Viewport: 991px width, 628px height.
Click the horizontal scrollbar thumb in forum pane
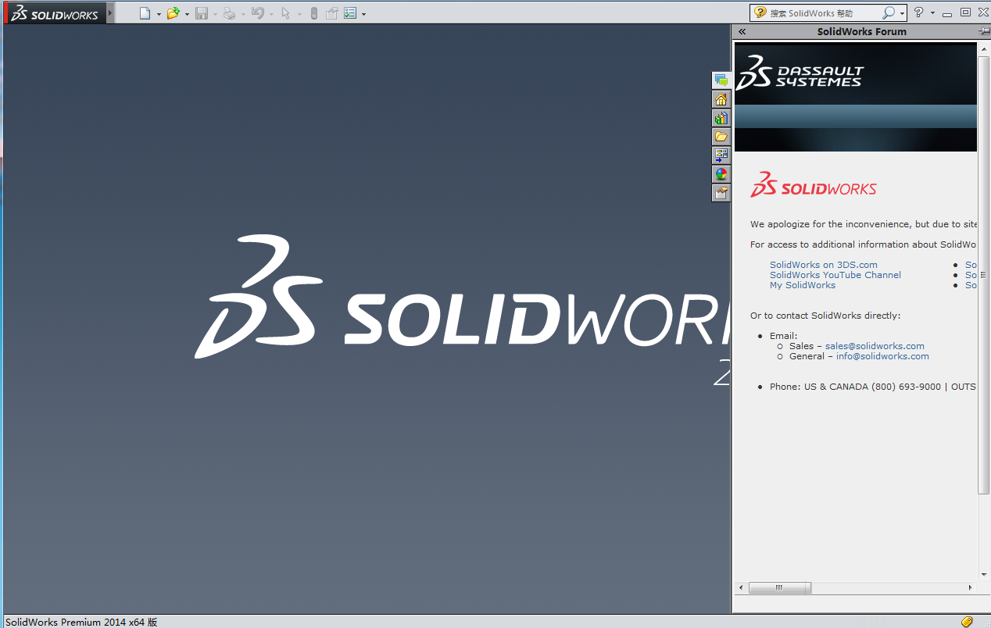[x=779, y=587]
